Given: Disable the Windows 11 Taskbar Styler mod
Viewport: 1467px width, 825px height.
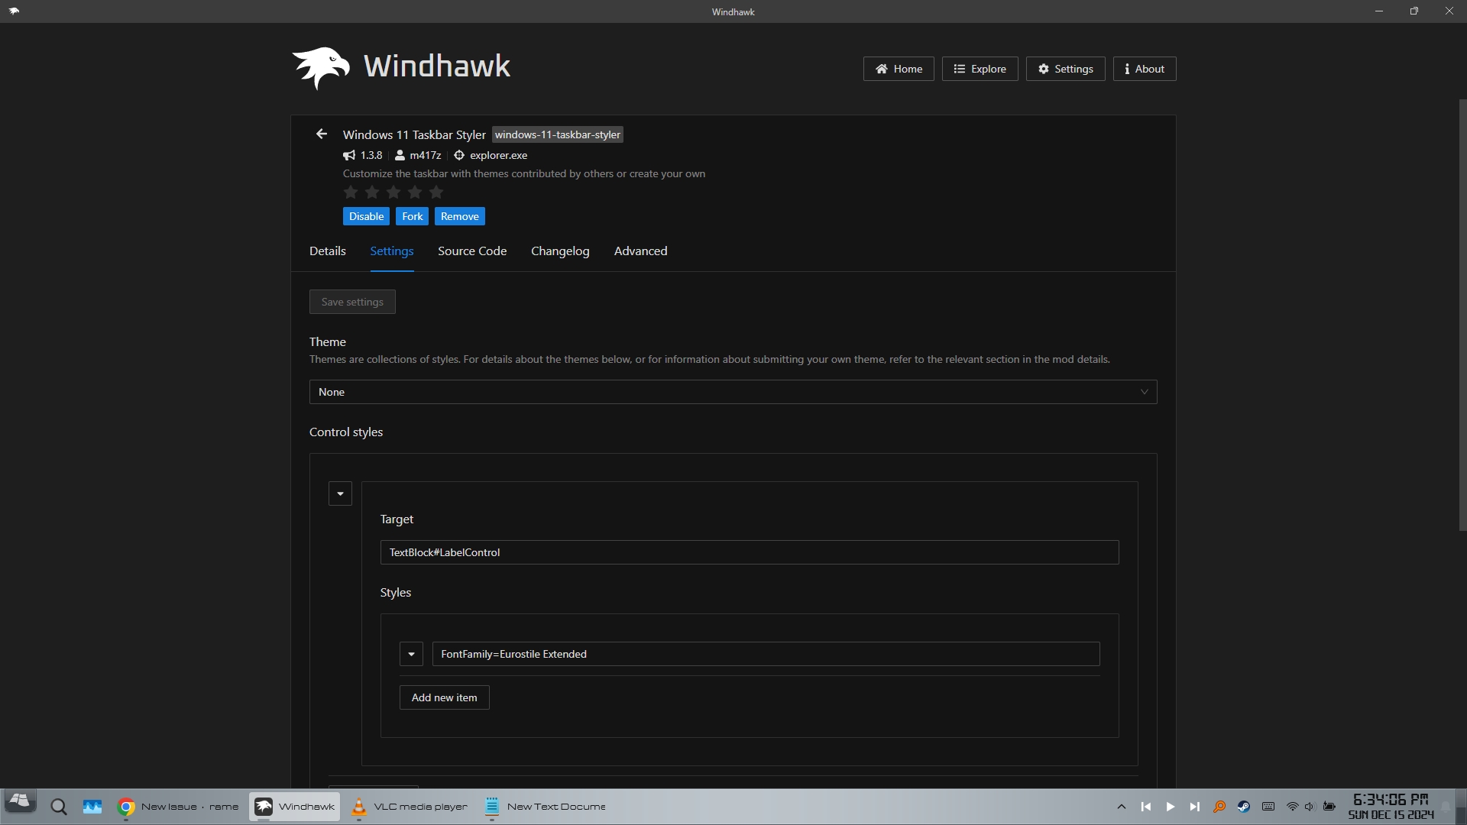Looking at the screenshot, I should 366,216.
